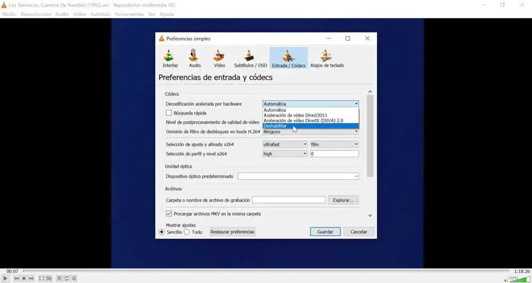Screen dimensions: 532x283
Task: Open the Atajos de teclado section
Action: (x=327, y=58)
